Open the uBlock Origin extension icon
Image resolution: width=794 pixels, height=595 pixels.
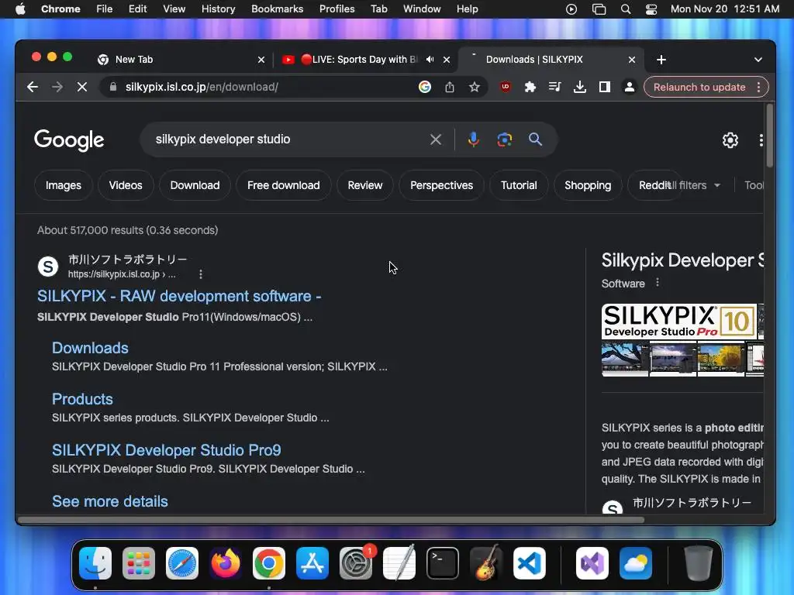[506, 87]
